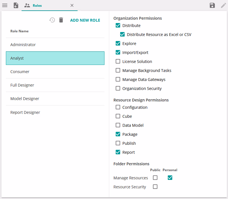
Task: Click the history restore icon
Action: (x=52, y=20)
